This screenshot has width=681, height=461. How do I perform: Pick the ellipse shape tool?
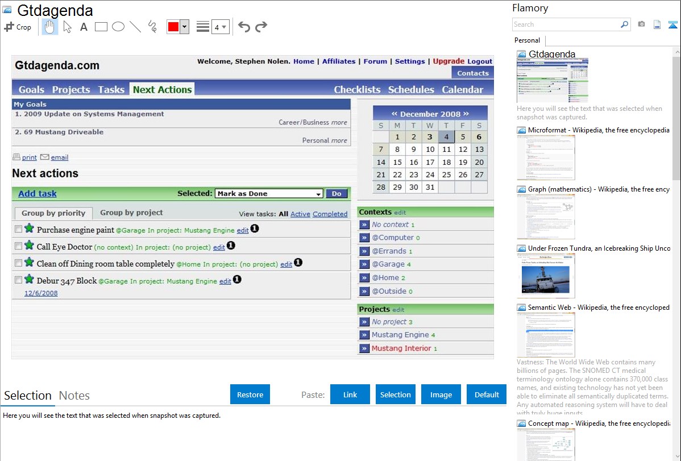click(x=118, y=27)
